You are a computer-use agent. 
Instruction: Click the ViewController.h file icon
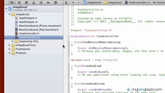tap(16, 34)
